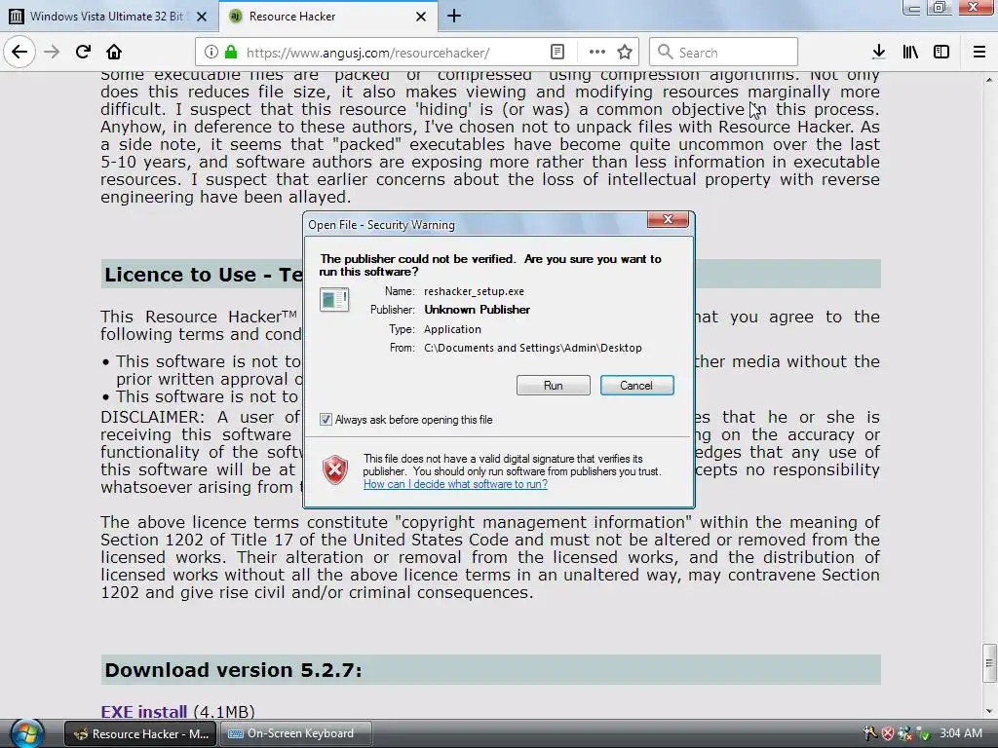Close the Windows Vista Ultimate 32 Bit tab

point(202,17)
